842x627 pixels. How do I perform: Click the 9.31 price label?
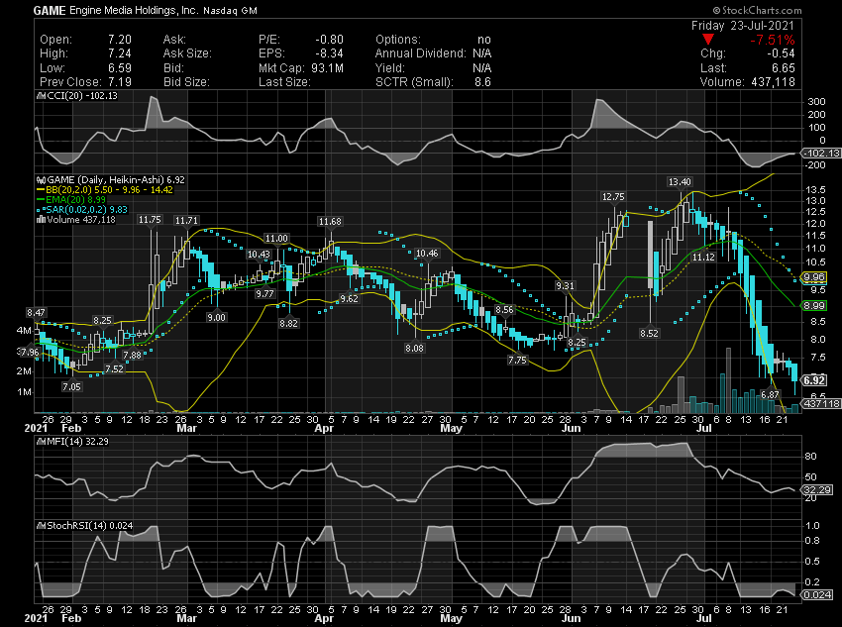565,286
